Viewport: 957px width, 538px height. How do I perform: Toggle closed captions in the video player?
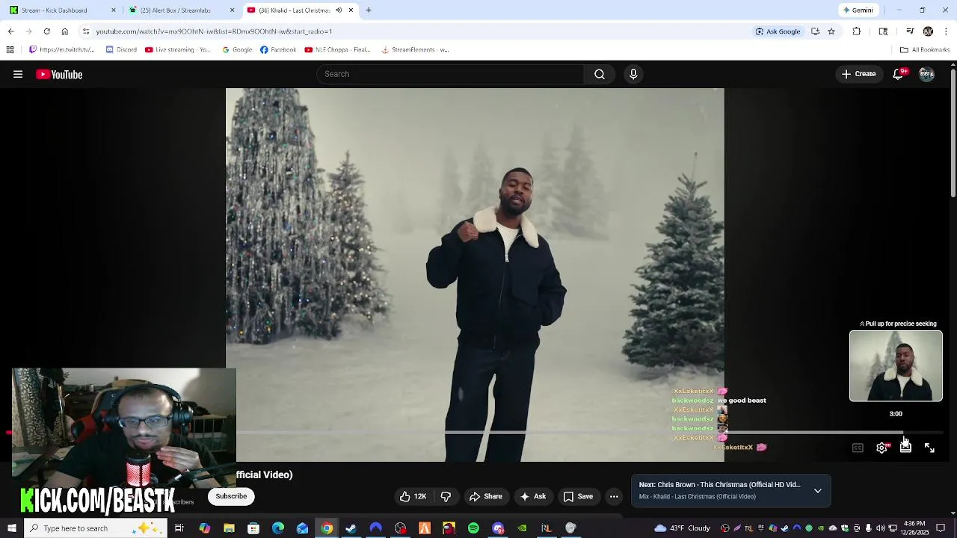click(x=858, y=448)
